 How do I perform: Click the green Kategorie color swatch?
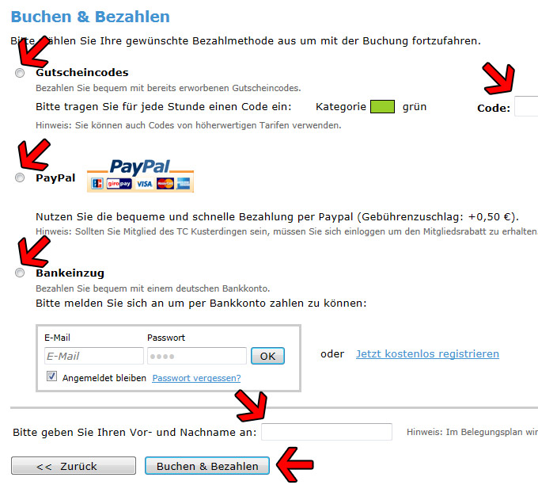[x=383, y=106]
